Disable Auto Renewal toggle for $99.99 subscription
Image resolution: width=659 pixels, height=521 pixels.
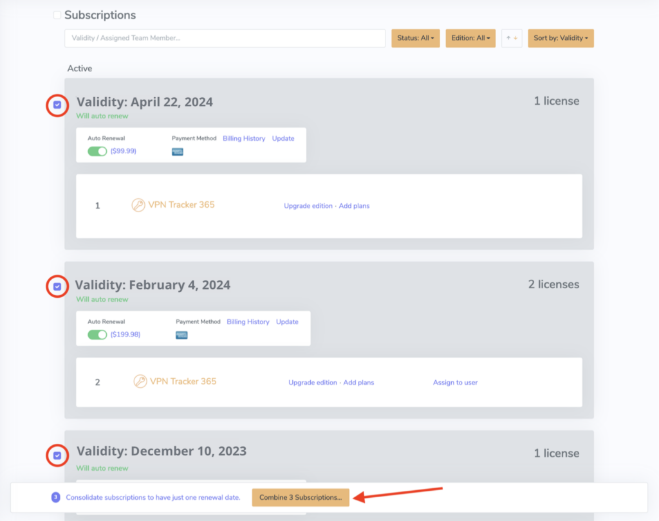[97, 151]
